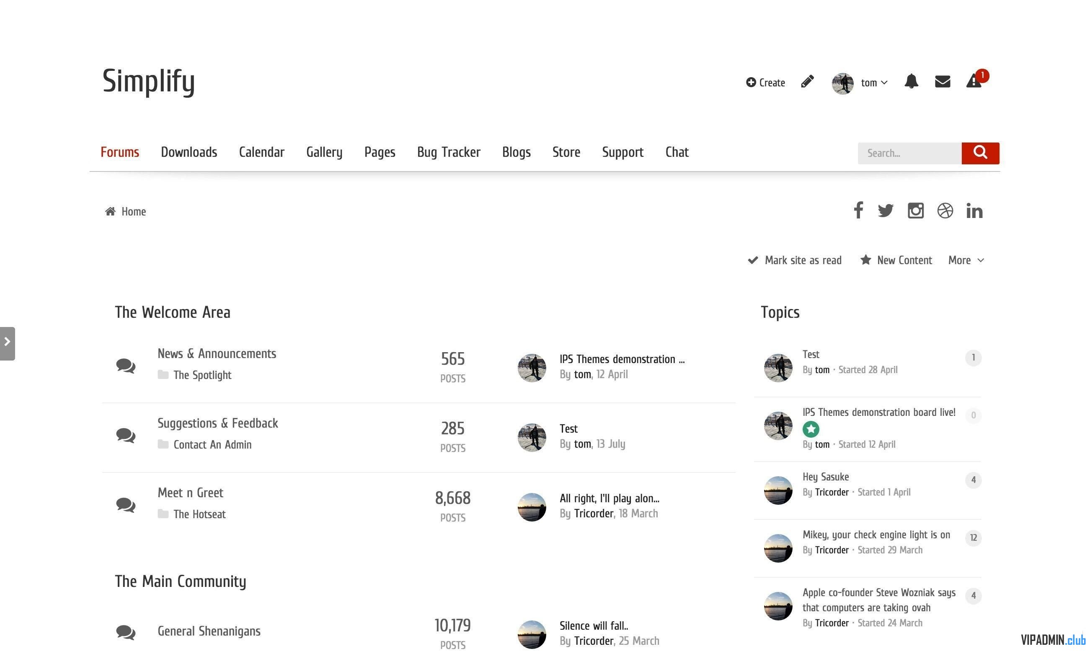Open 'IPS Themes demonstration ...' last post
This screenshot has height=654, width=1090.
(x=622, y=359)
